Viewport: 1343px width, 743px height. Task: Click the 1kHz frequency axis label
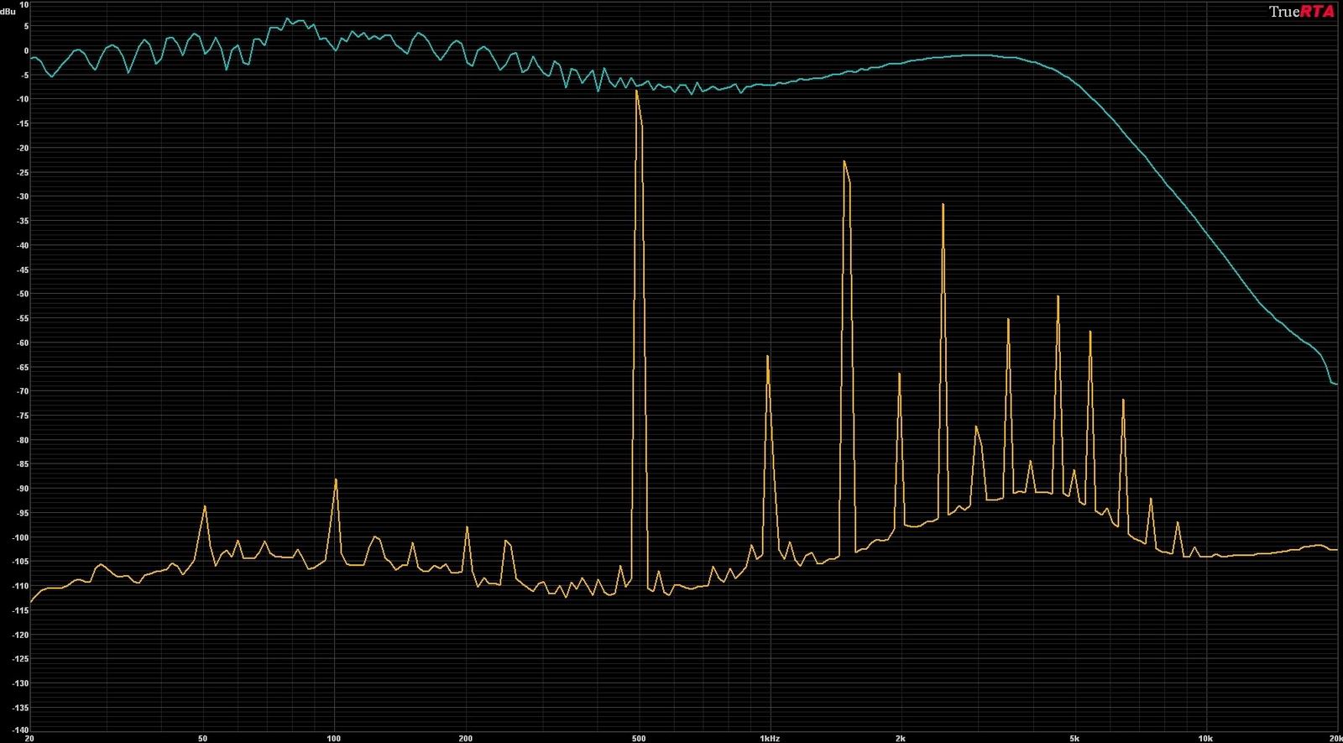[x=770, y=739]
